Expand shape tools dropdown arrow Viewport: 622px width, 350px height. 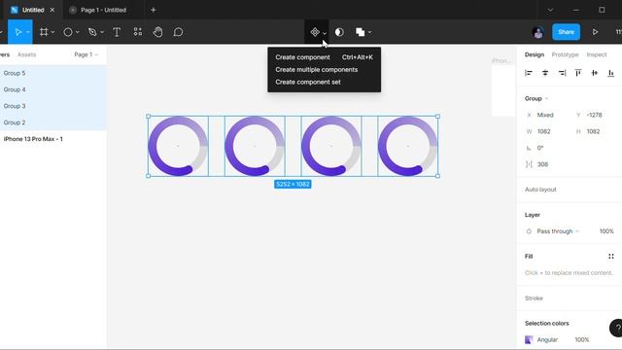tap(78, 32)
